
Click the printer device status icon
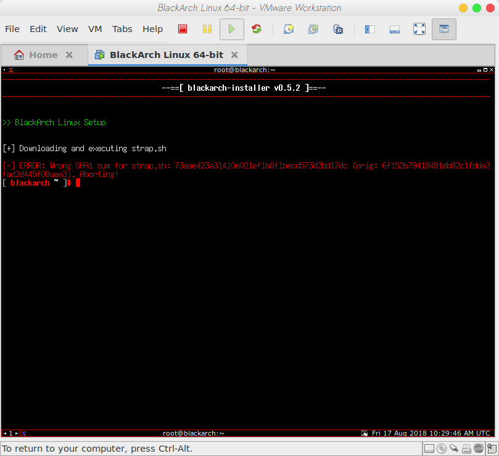467,449
